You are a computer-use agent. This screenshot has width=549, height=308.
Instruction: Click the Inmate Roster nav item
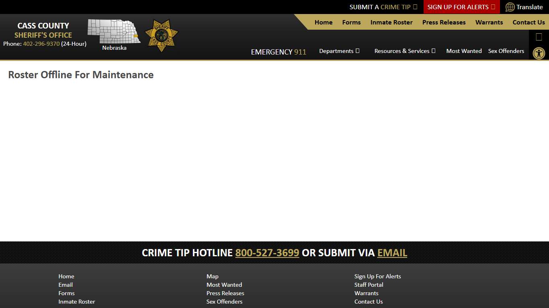tap(391, 22)
